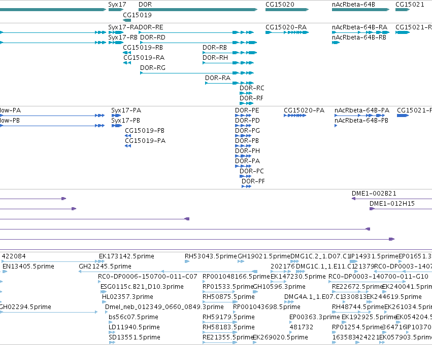Click the RC0-DP0003-140700-011-G10 EST label
432x345 pixels.
pyautogui.click(x=379, y=277)
